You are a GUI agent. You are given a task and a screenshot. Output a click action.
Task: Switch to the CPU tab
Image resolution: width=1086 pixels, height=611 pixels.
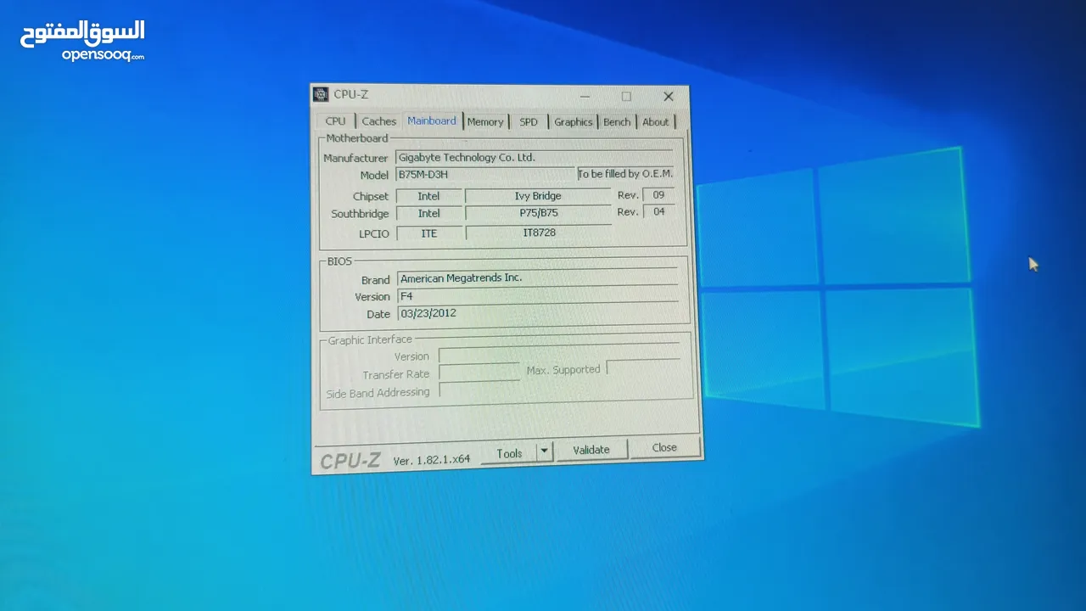pyautogui.click(x=335, y=121)
